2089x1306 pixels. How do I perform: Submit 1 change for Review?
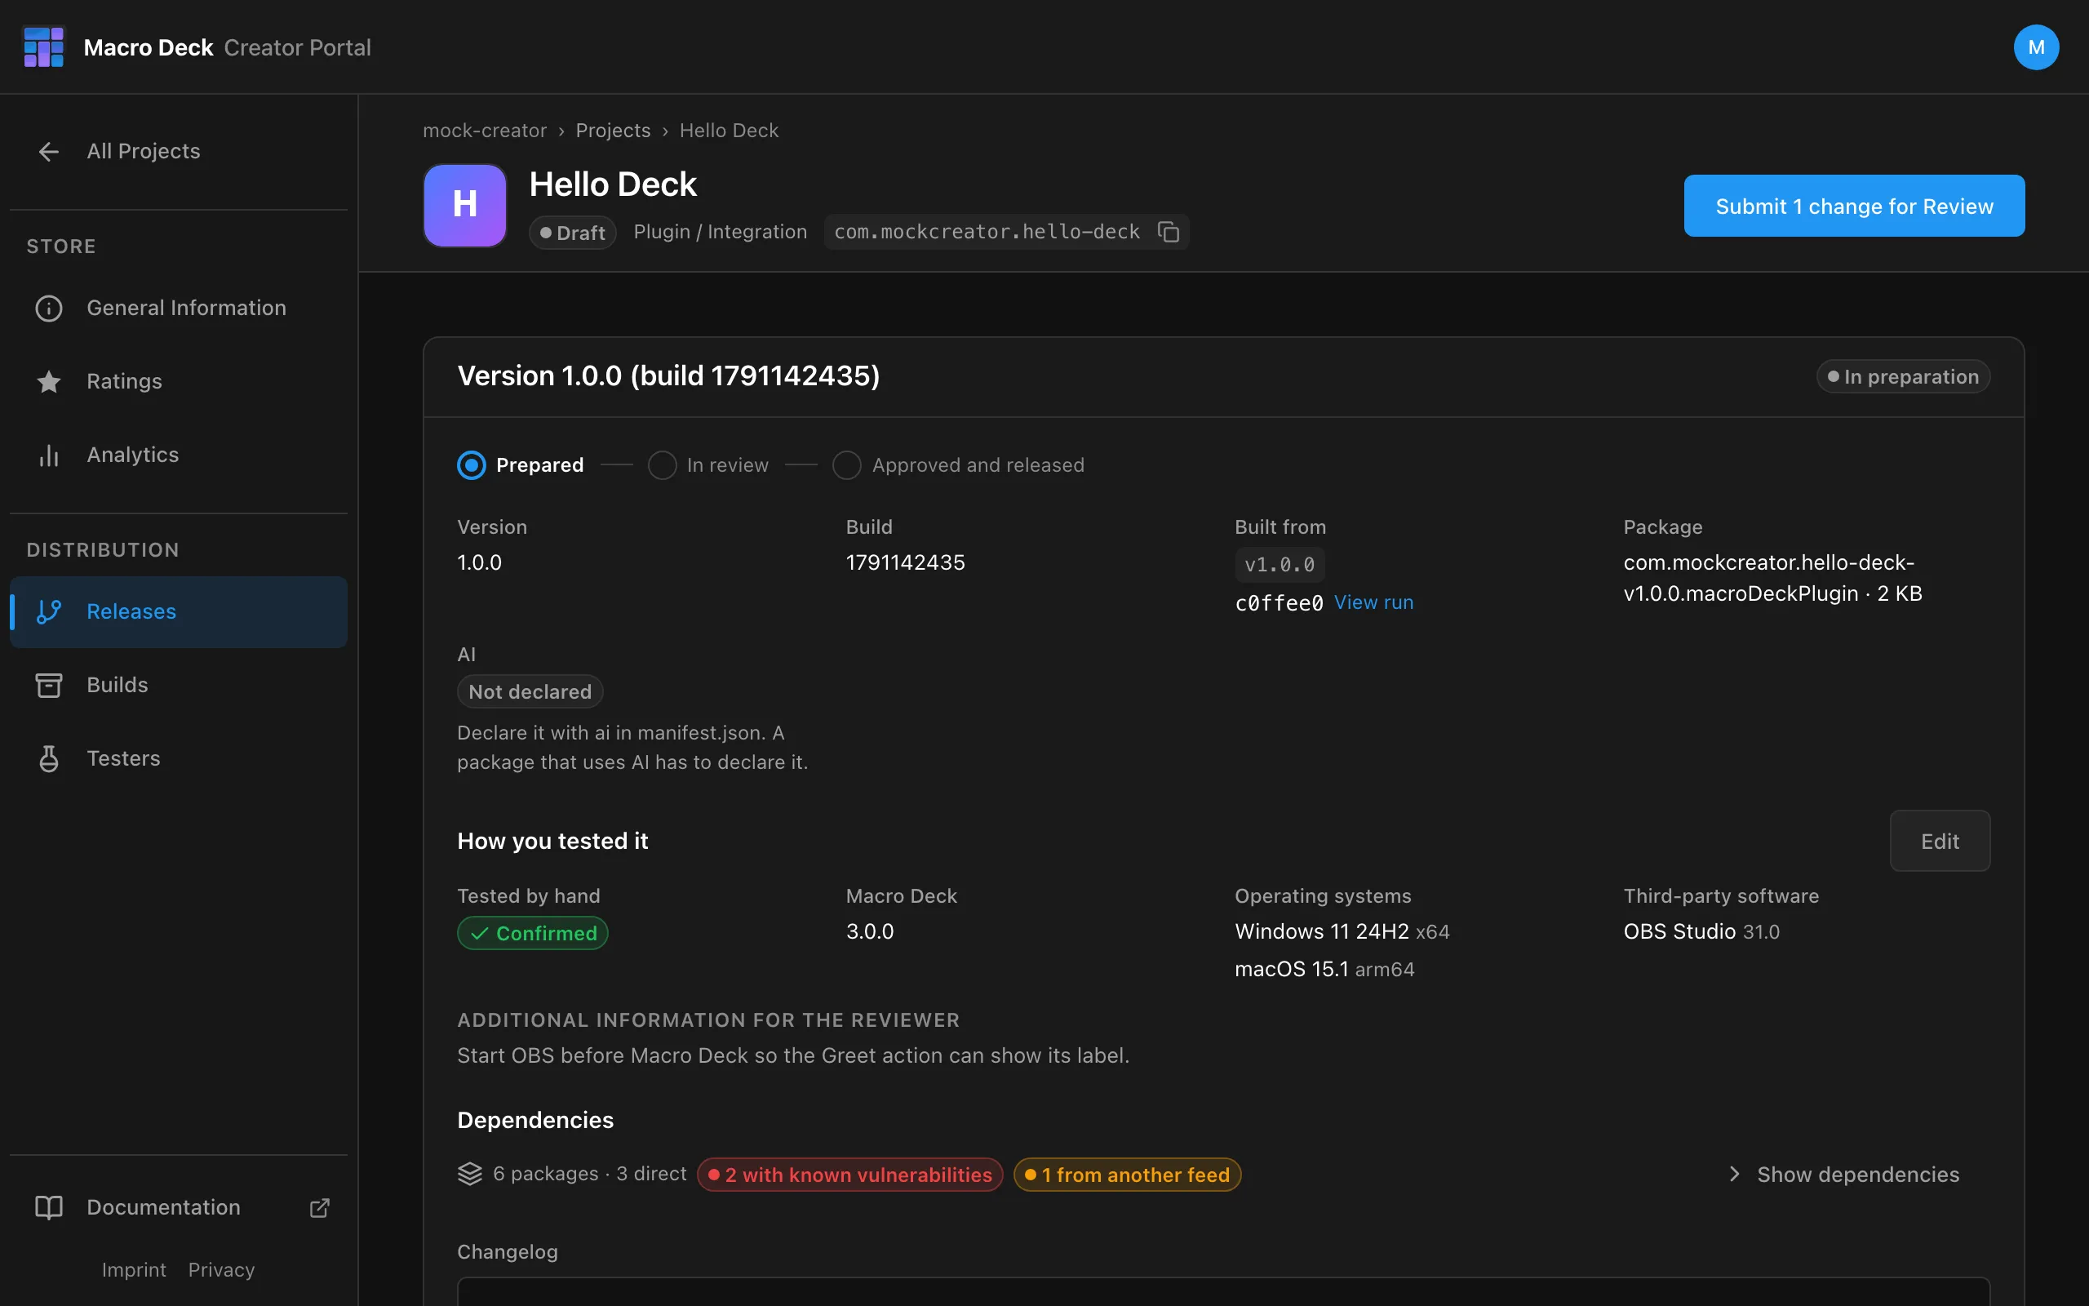coord(1854,206)
